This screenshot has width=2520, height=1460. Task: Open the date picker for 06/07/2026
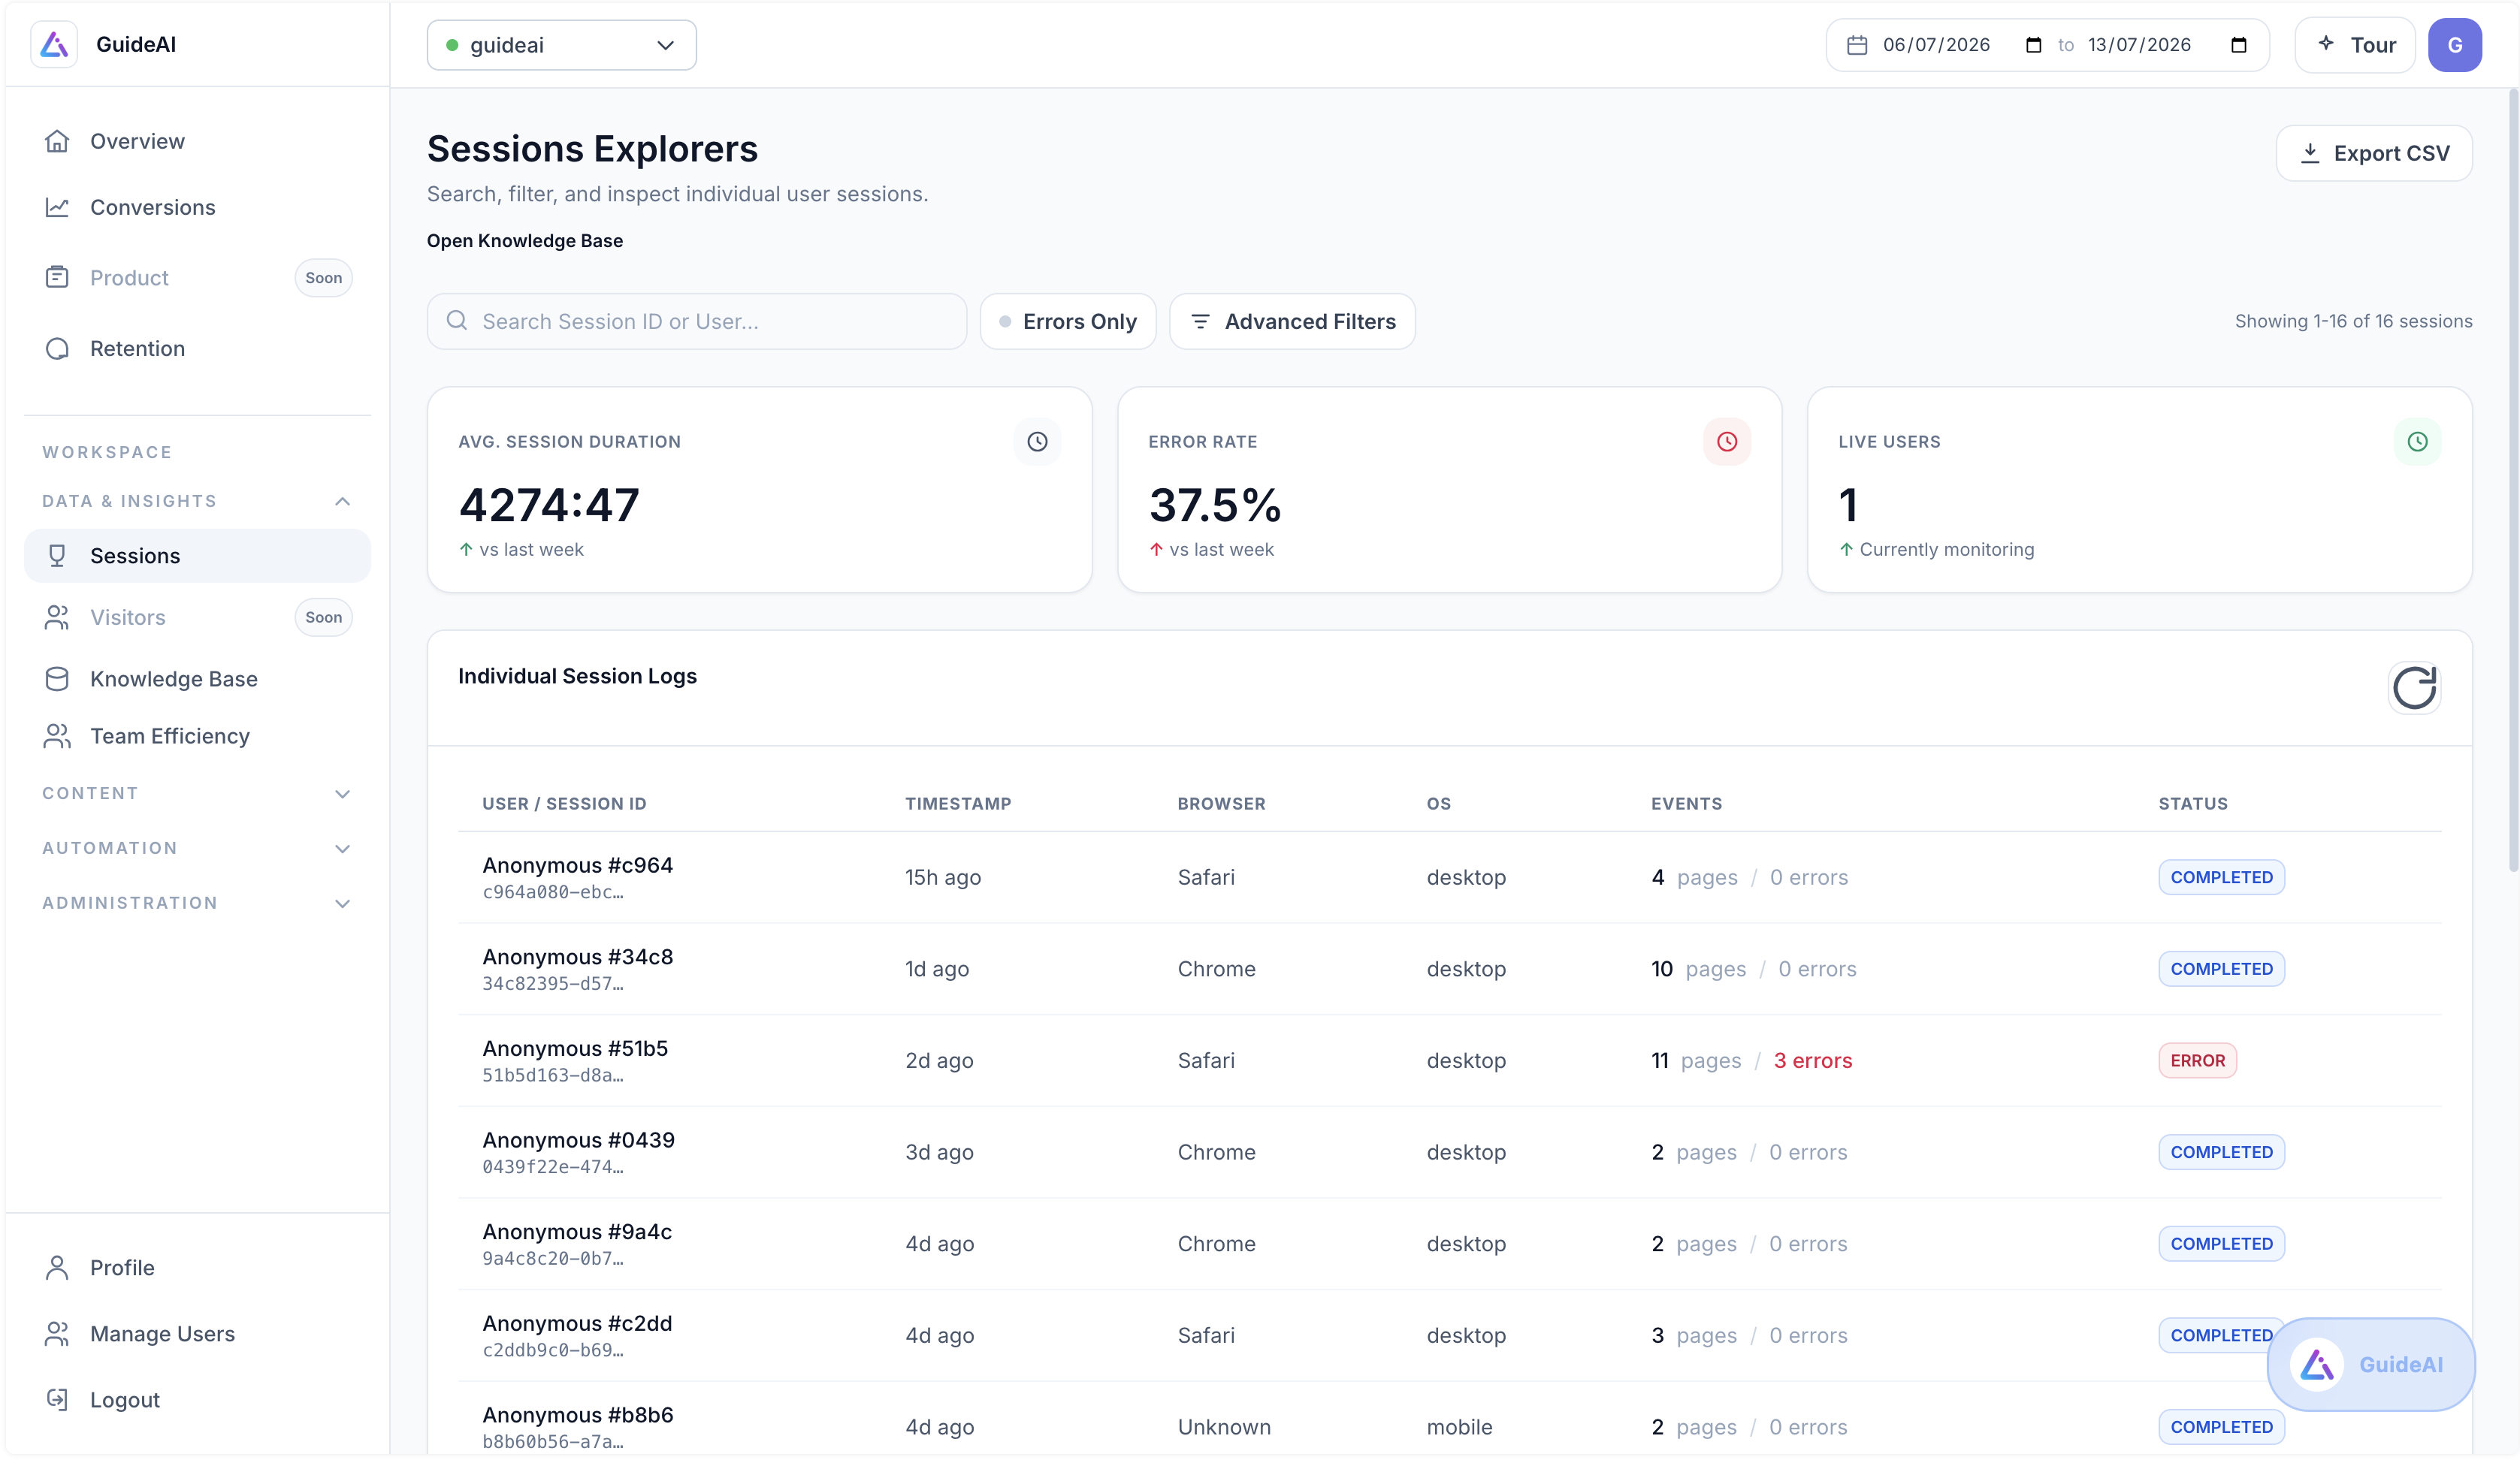coord(2033,45)
